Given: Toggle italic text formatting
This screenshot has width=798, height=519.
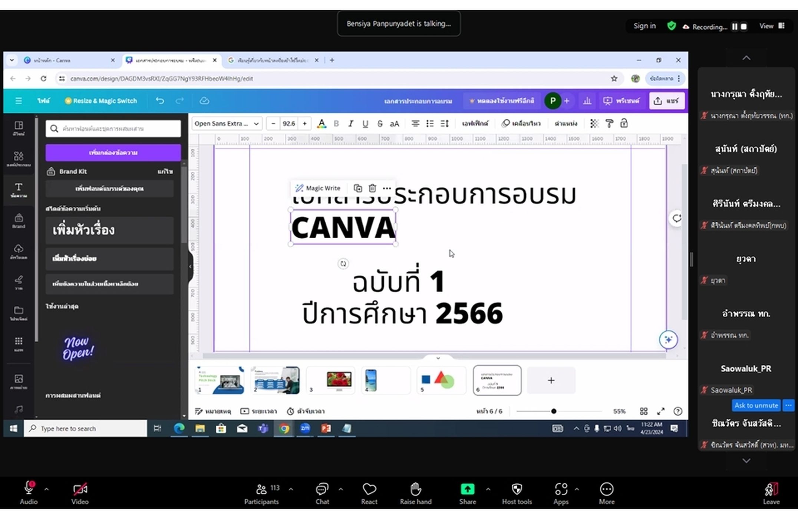Looking at the screenshot, I should [x=350, y=124].
